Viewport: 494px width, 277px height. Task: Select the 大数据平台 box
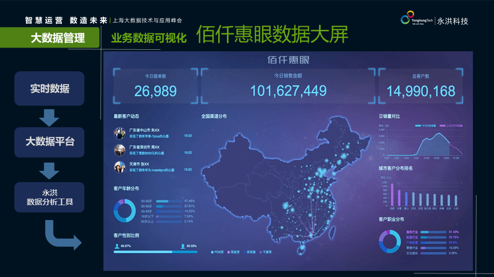tap(49, 142)
